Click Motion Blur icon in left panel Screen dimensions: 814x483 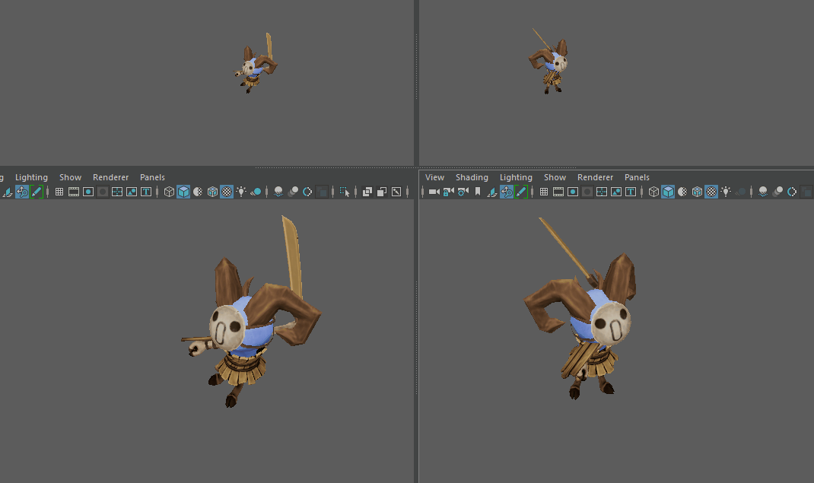(293, 192)
